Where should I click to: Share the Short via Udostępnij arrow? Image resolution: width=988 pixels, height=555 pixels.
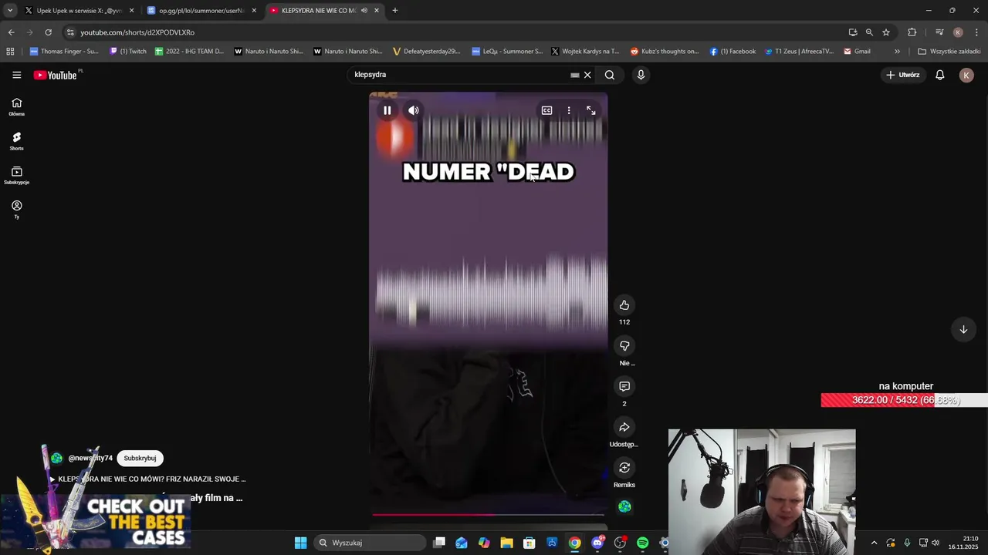pyautogui.click(x=624, y=427)
